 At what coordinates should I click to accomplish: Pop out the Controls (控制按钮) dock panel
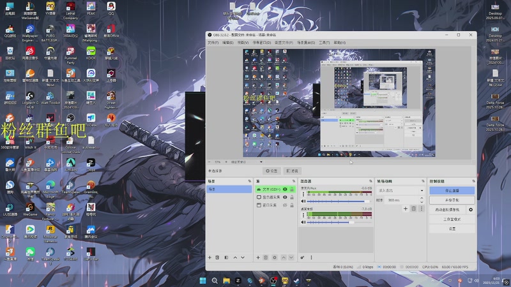point(473,181)
